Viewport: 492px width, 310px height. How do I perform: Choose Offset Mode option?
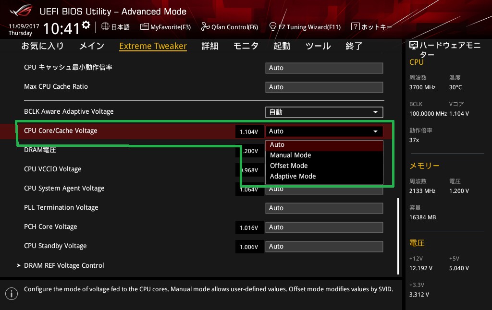click(x=324, y=166)
